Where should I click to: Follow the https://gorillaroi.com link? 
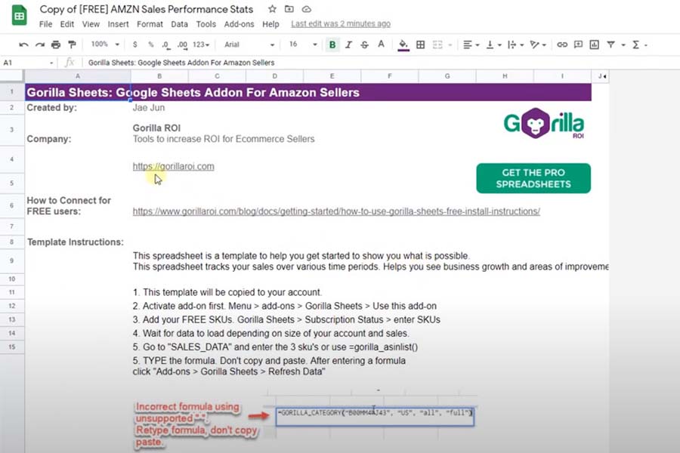tap(174, 166)
